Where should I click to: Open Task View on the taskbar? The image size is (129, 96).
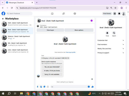(15, 93)
